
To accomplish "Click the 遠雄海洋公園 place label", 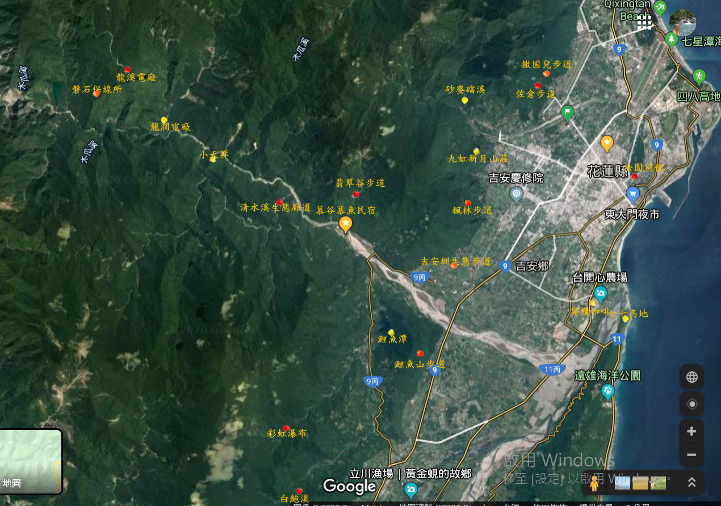I will tap(607, 375).
